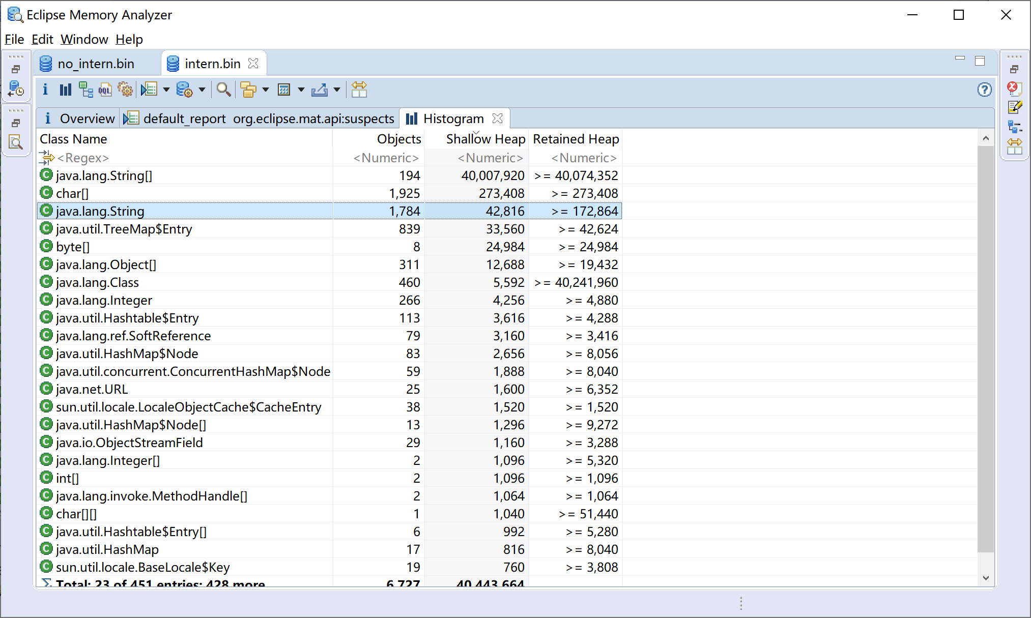The width and height of the screenshot is (1031, 618).
Task: Switch to the Overview tab
Action: [x=79, y=119]
